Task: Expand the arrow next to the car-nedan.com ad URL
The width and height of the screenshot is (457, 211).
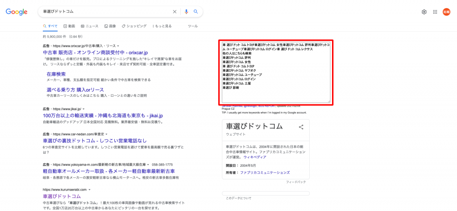Action: point(106,134)
